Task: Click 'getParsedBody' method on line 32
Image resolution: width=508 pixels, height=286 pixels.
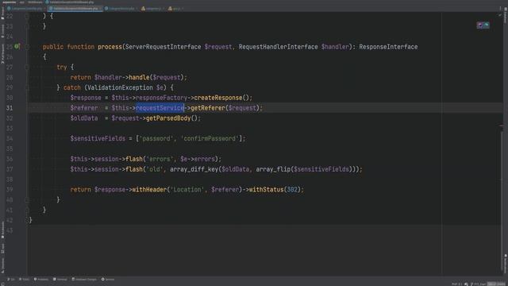Action: pos(168,118)
